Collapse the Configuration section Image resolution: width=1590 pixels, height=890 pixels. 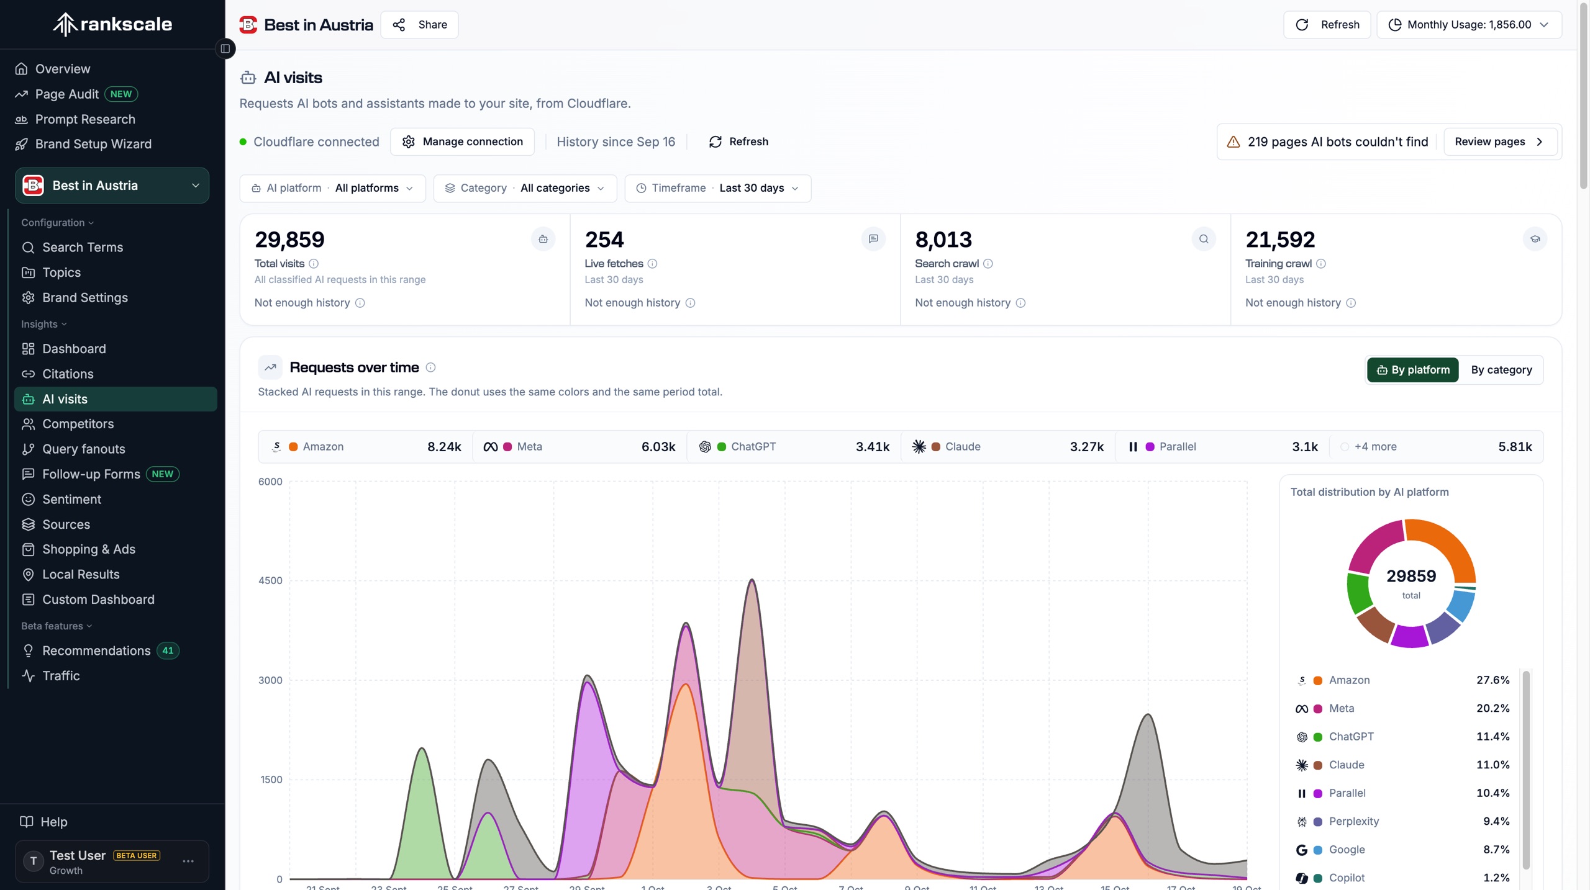pyautogui.click(x=57, y=223)
